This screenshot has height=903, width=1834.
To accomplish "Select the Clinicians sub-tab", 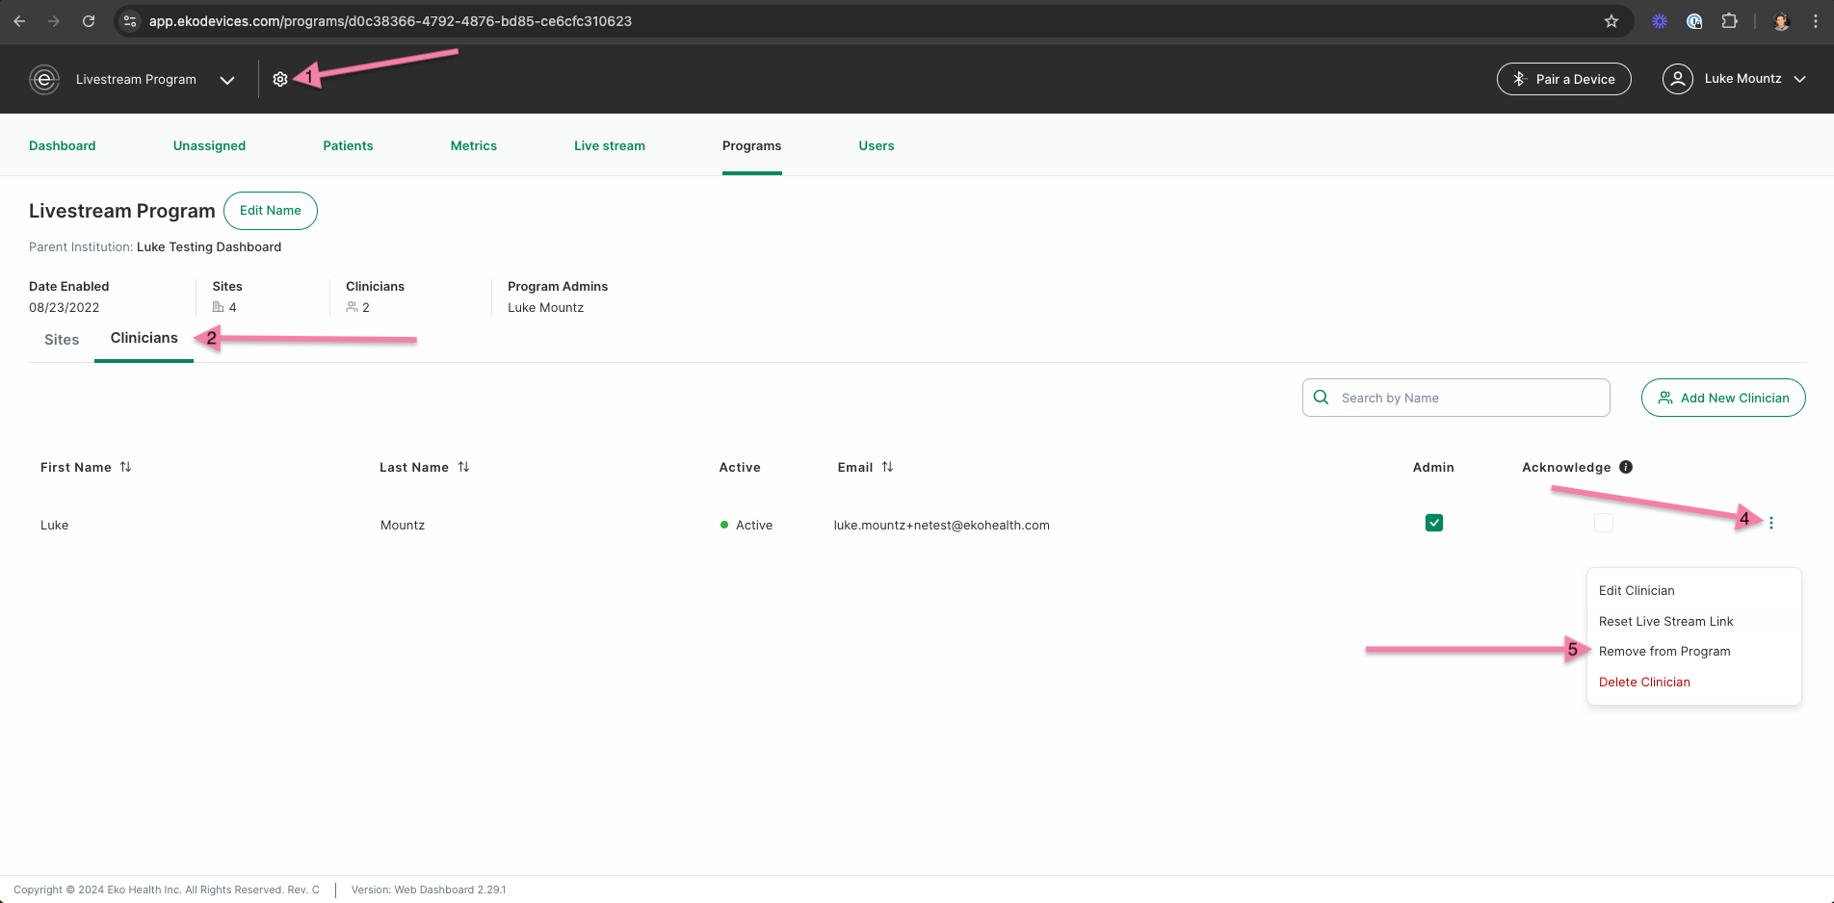I will 144,338.
